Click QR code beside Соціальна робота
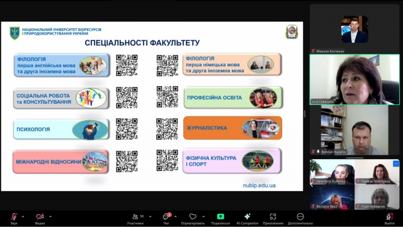 pyautogui.click(x=127, y=97)
